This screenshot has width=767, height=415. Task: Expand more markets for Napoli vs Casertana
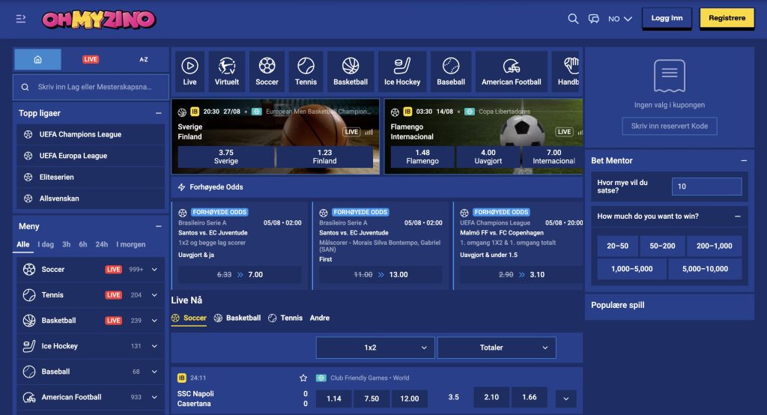pos(566,399)
